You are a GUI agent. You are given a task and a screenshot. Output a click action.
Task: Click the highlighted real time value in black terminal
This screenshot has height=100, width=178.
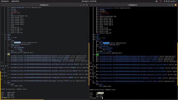[101, 93]
